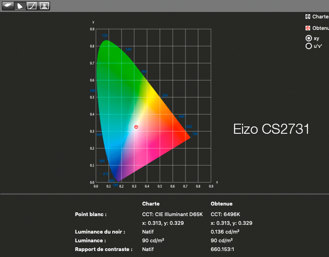Open the 3D gamut view icon

click(8, 6)
